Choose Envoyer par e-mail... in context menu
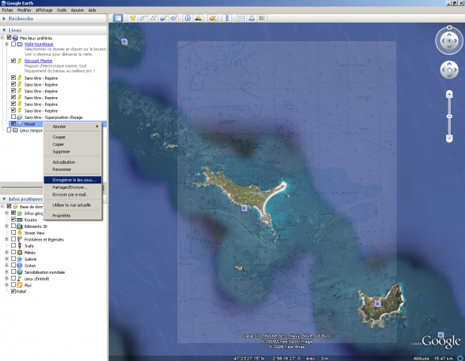Screen dimensions: 465x361 [x=73, y=195]
